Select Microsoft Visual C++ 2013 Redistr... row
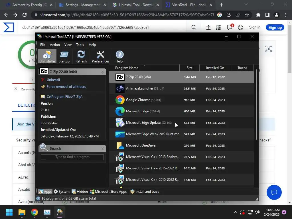 tap(181, 157)
